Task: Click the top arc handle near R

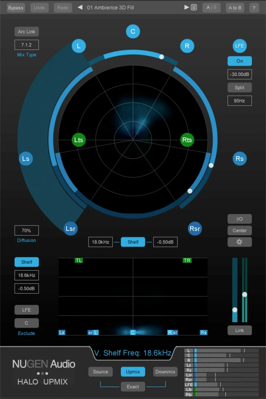Action: click(162, 57)
